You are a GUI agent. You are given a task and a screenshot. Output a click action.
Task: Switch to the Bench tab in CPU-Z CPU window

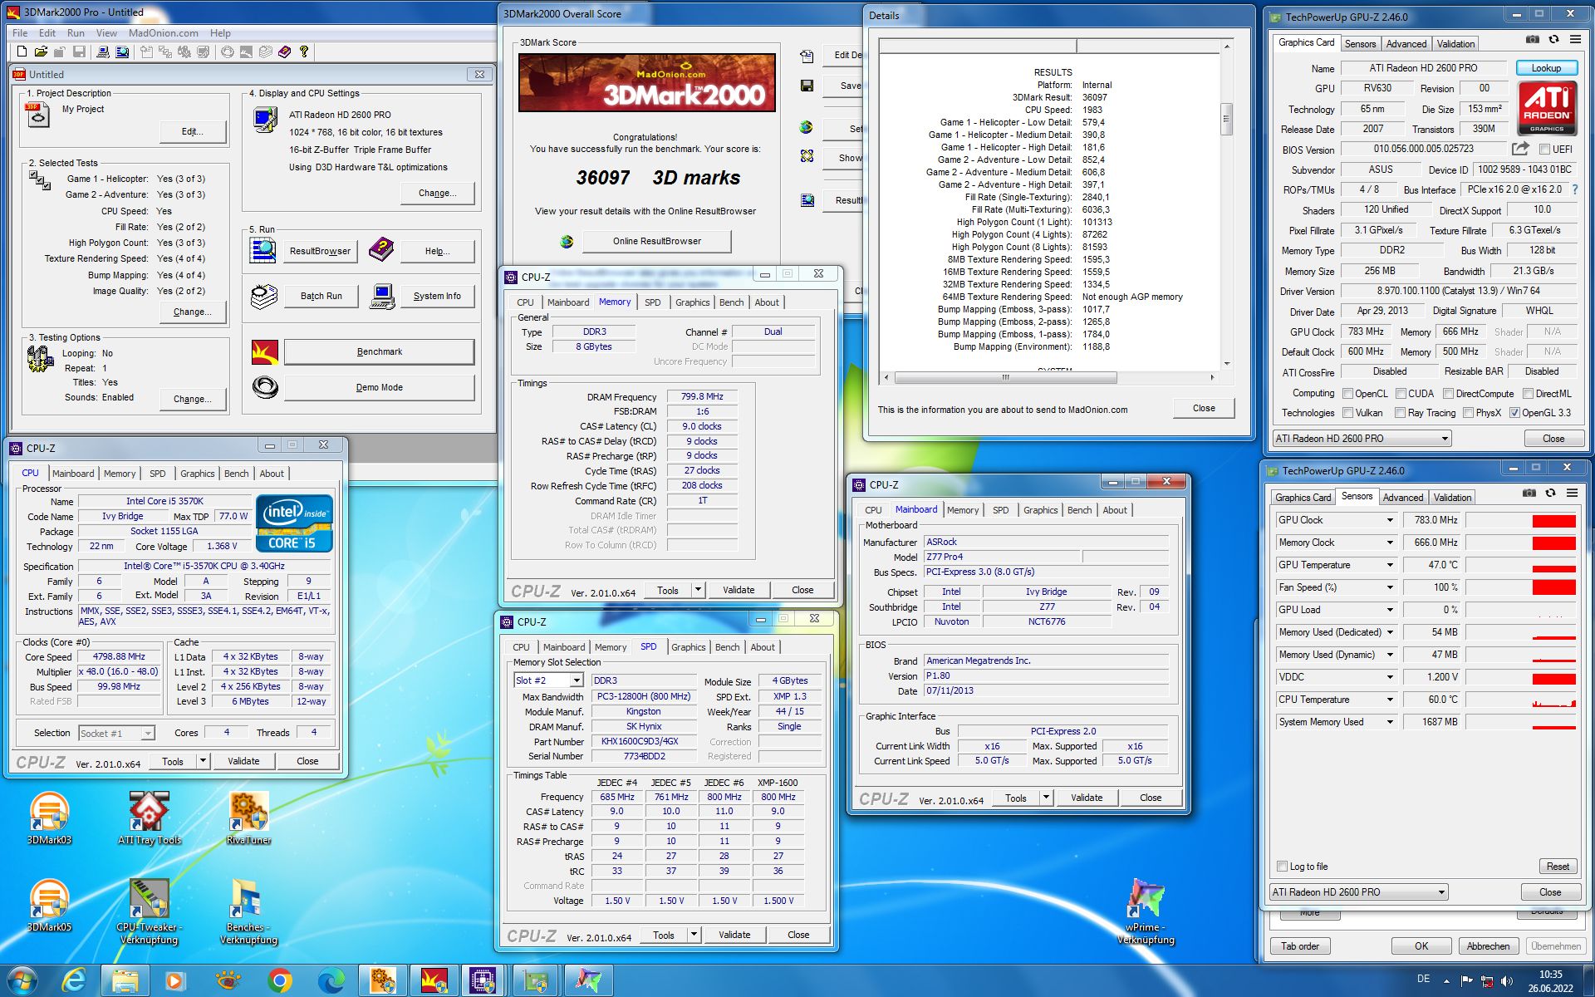click(236, 474)
